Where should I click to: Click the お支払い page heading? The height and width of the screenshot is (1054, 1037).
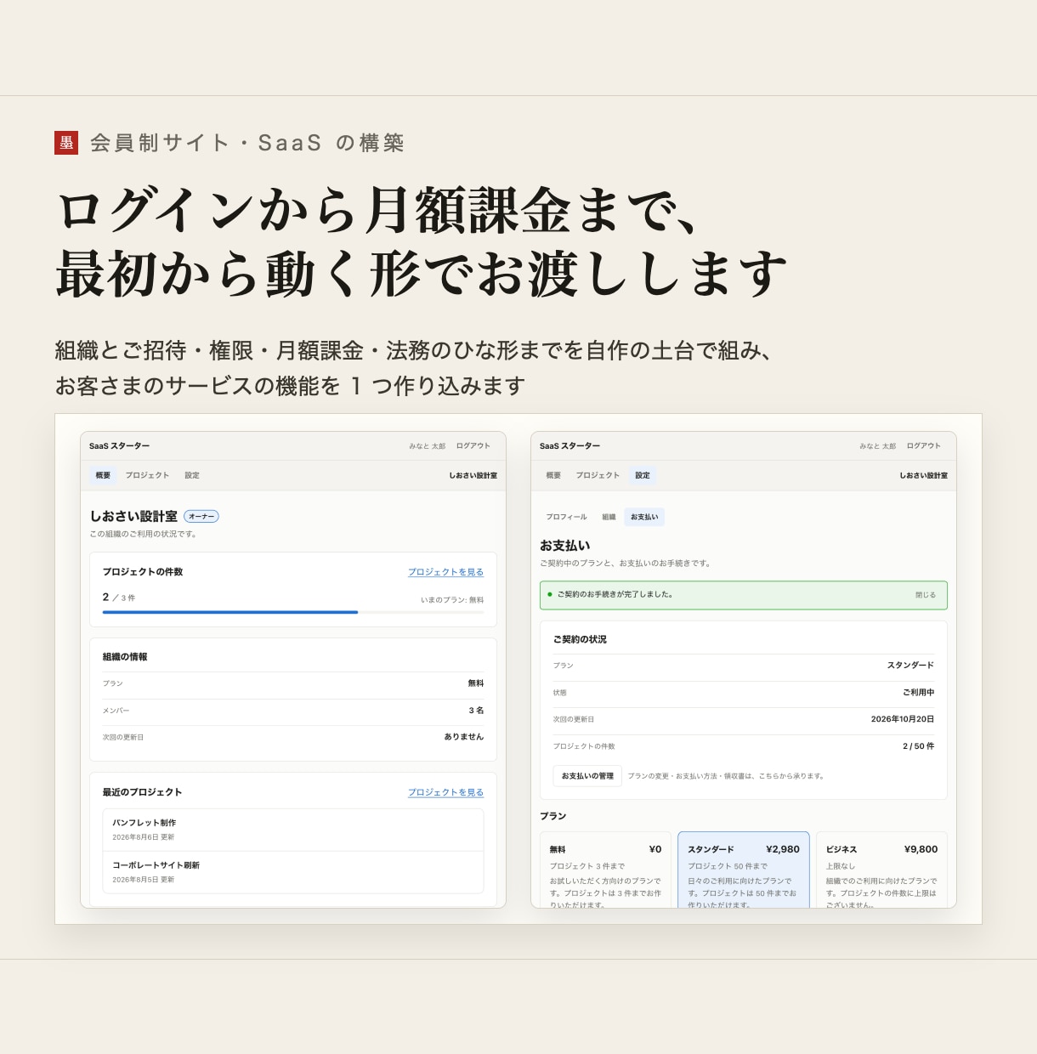point(564,546)
